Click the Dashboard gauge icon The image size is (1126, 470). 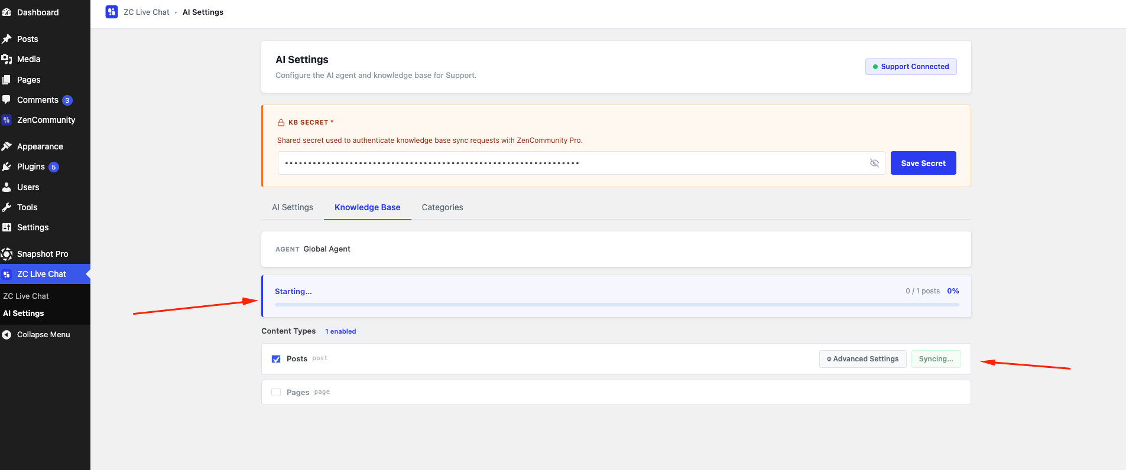7,12
